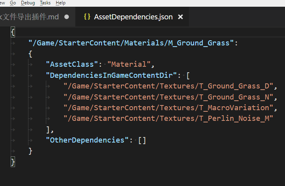This screenshot has height=186, width=285.
Task: Open the Tasks menu
Action: coord(45,3)
